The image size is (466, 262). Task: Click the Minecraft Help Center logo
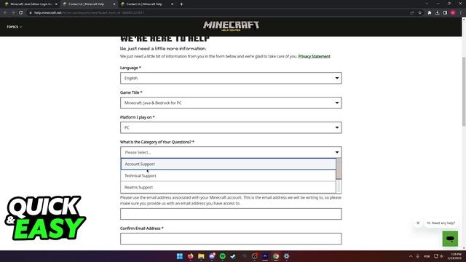(x=231, y=26)
